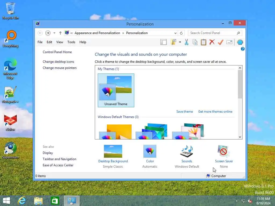Click the Microsoft Edge desktop shortcut
This screenshot has height=206, width=275.
(10, 69)
